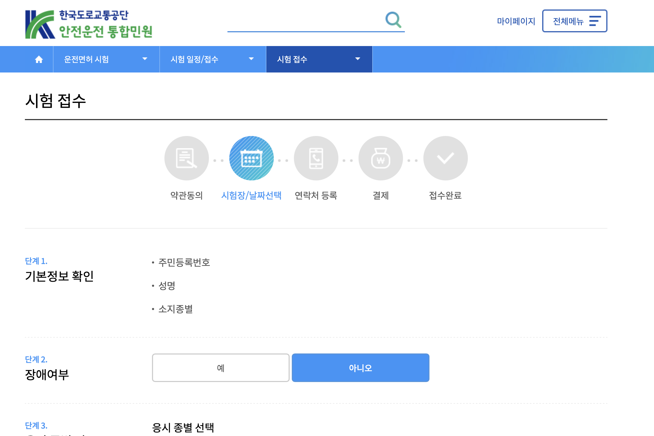Click the magnifier search icon
The width and height of the screenshot is (654, 436).
pos(393,20)
